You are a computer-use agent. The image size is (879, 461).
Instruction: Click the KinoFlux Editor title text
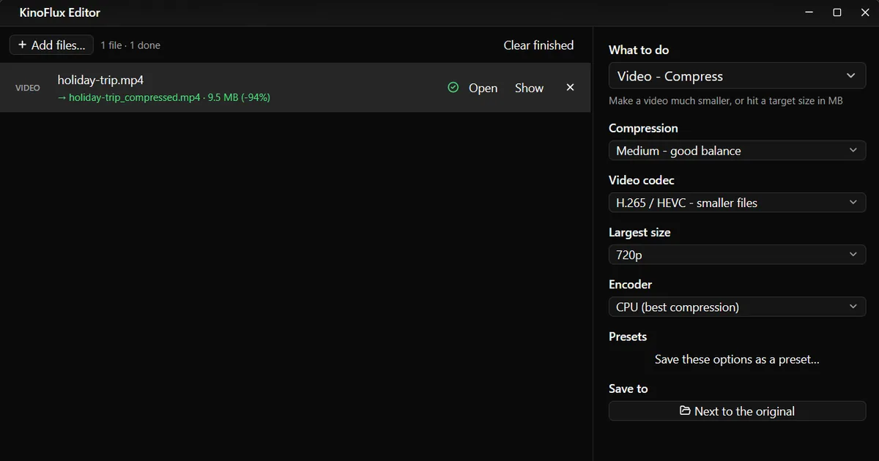[60, 12]
